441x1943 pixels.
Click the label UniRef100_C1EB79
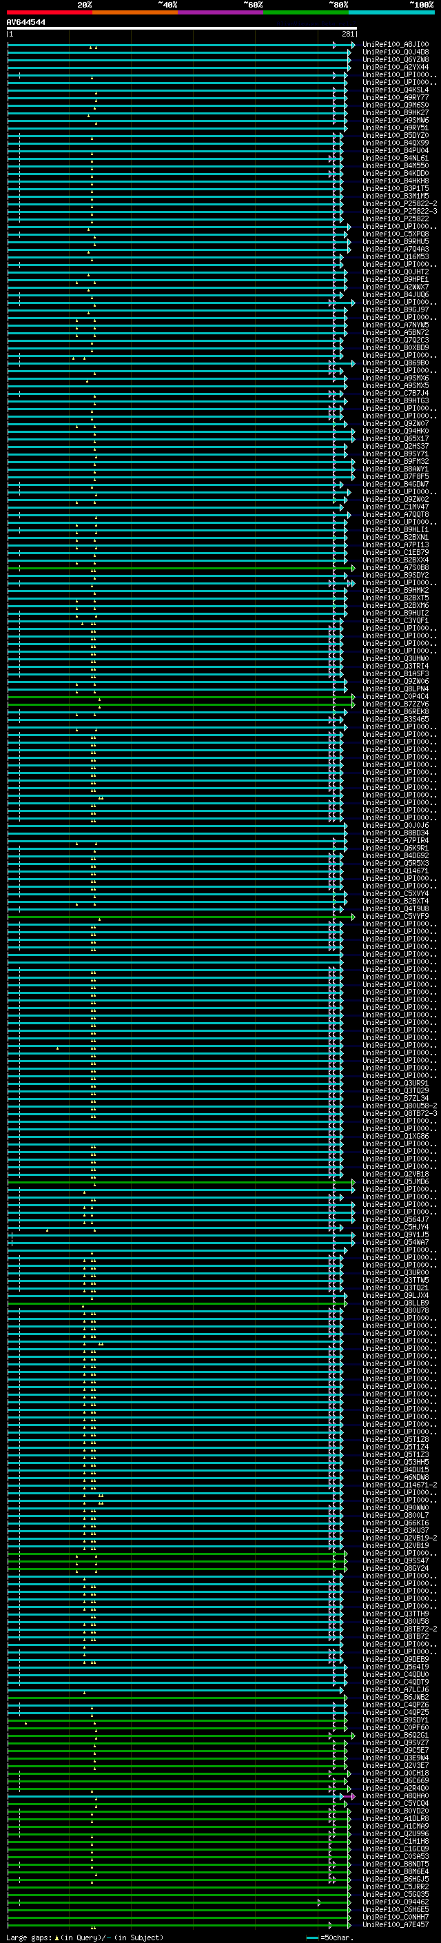click(396, 552)
